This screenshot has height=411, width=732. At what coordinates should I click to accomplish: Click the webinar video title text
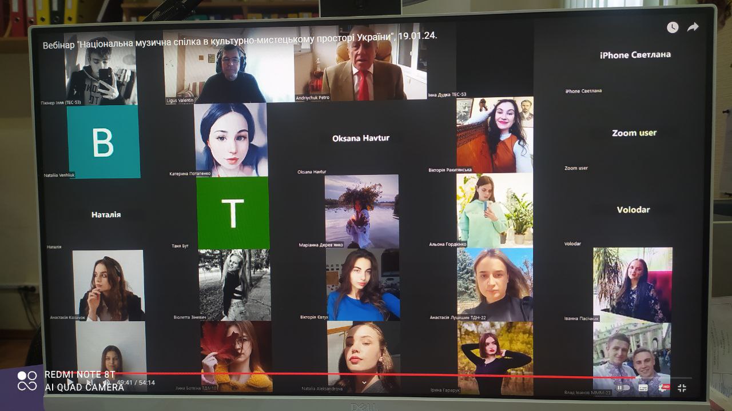(240, 36)
